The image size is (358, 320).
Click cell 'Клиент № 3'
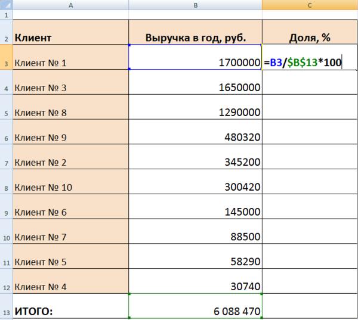click(x=71, y=82)
